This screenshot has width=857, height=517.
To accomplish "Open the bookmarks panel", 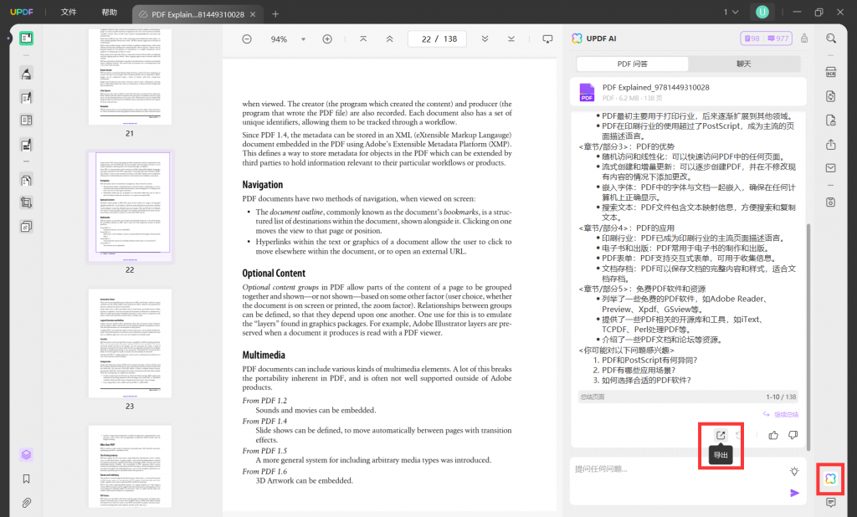I will pyautogui.click(x=26, y=479).
